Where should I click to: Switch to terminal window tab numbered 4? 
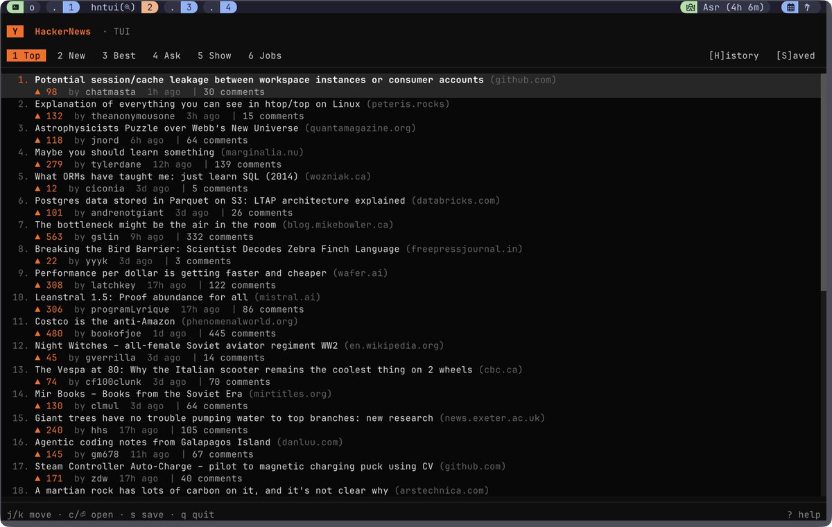point(221,8)
